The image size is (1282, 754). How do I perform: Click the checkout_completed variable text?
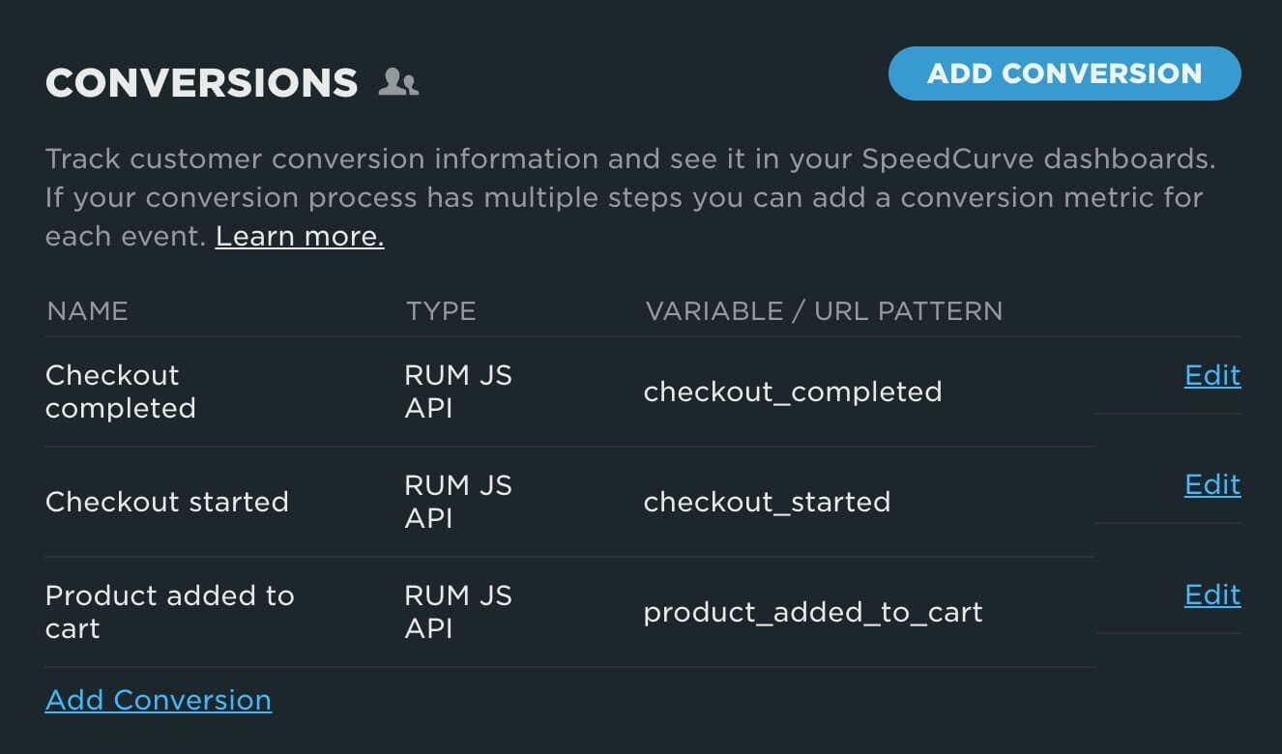(792, 391)
